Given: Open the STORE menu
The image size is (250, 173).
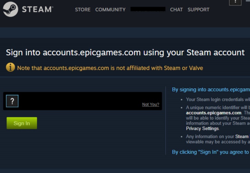Looking at the screenshot, I should tap(83, 10).
